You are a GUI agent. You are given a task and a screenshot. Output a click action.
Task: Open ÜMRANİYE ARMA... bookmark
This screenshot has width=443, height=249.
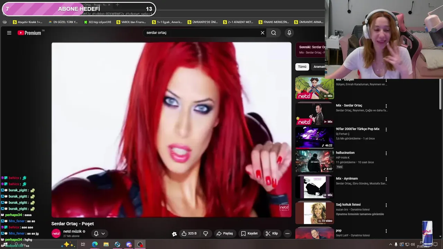[x=309, y=22]
